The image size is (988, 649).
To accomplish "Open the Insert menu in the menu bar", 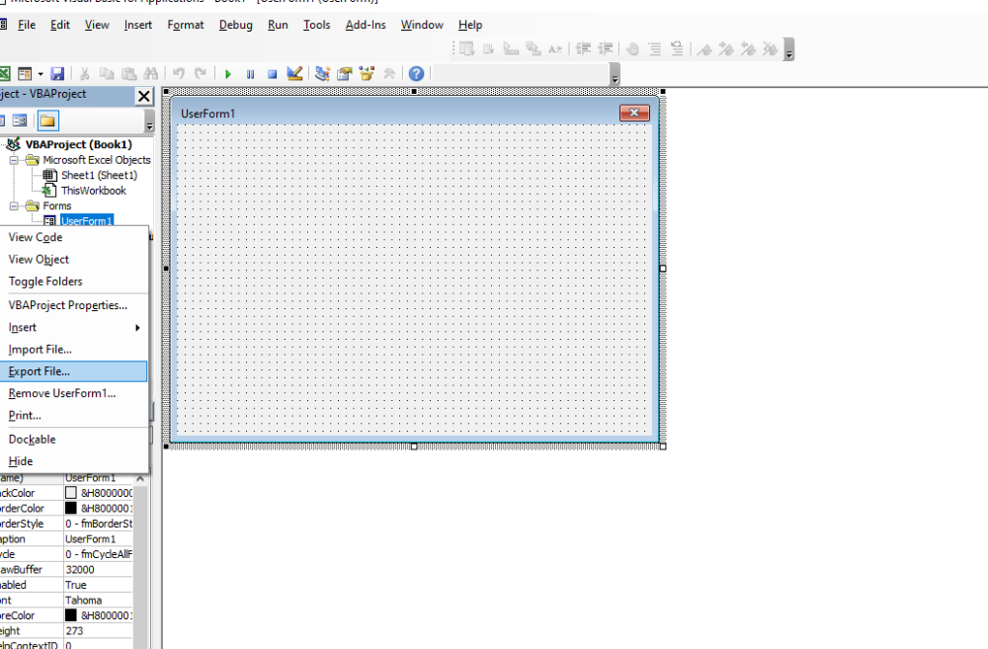I will click(138, 26).
